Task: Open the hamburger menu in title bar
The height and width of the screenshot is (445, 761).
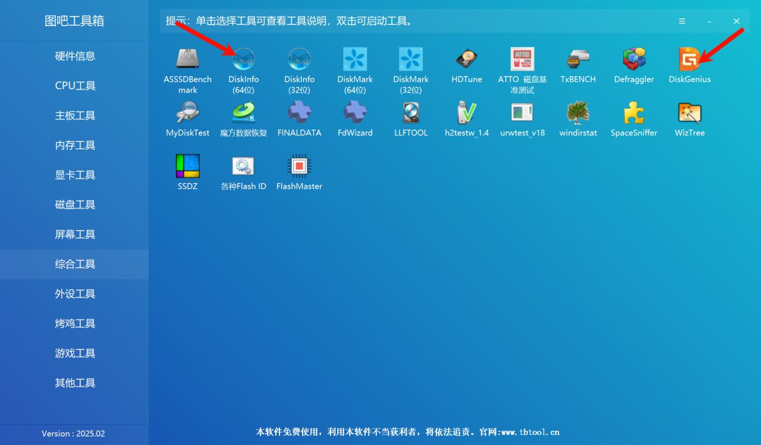Action: pos(682,21)
